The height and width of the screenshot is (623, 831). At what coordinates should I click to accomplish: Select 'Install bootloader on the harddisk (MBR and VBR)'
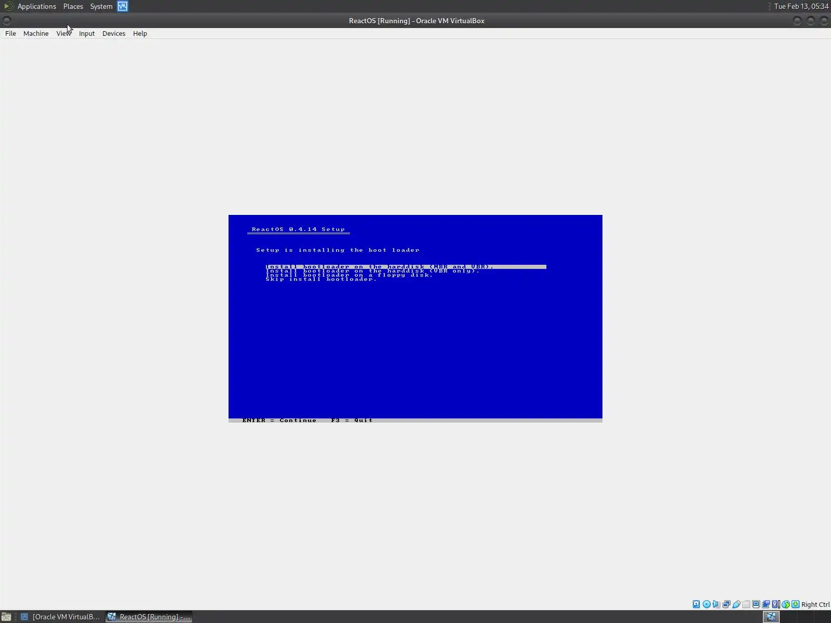pos(406,266)
